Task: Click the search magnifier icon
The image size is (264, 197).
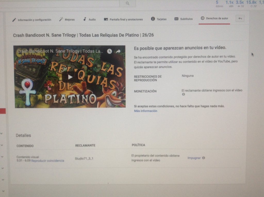Action: pyautogui.click(x=128, y=3)
